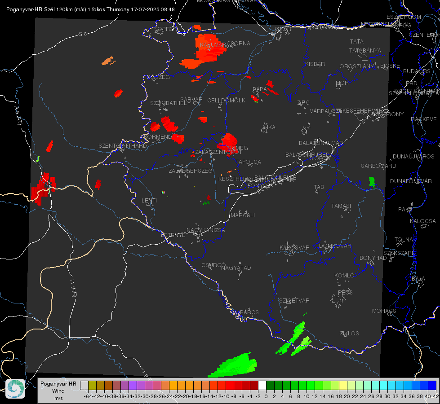Screen dimensions: 440x404
Task: Click the KESZTHELY label
Action: pos(234,179)
